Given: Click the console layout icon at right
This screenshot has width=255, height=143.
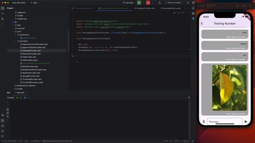Looking at the screenshot, I should coord(189,98).
